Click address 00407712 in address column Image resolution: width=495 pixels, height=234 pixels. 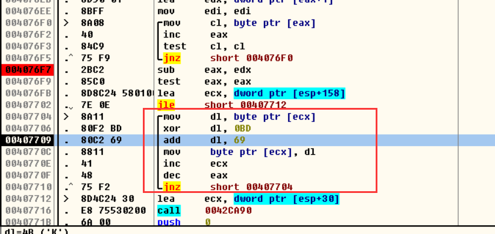click(x=28, y=199)
